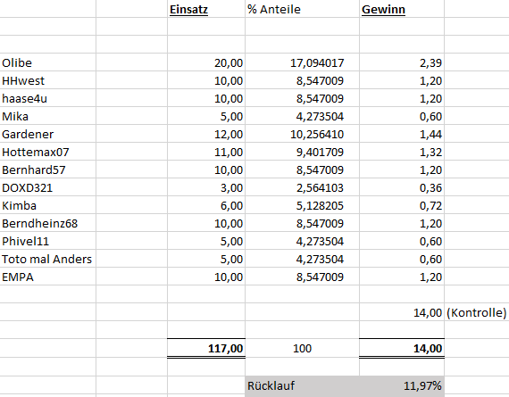509x397 pixels.
Task: Select the Einsatz value 20,00 for Olibe
Action: coord(206,62)
